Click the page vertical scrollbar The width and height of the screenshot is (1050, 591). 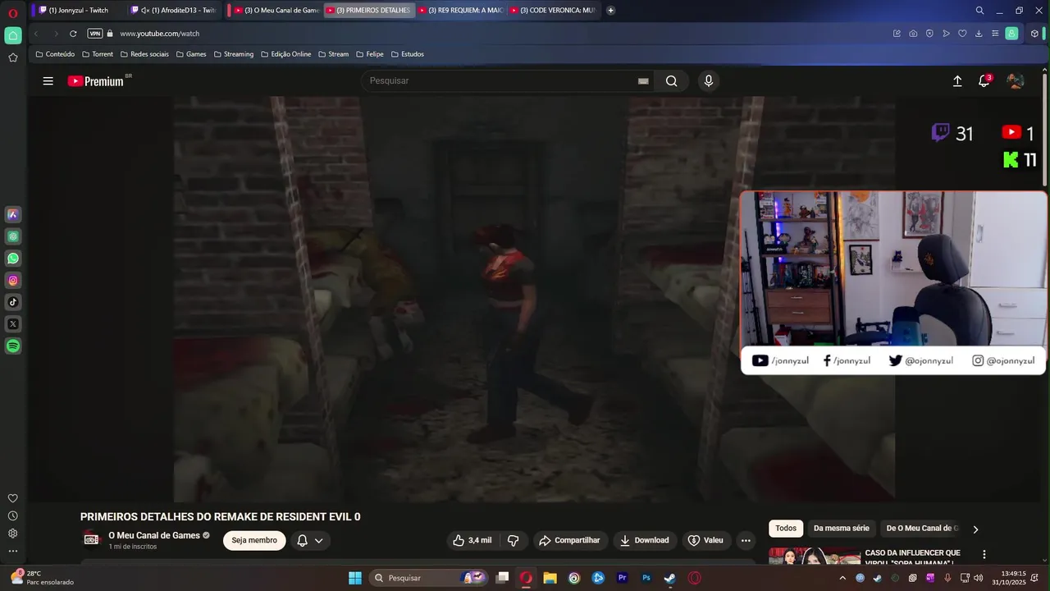coord(1044,129)
